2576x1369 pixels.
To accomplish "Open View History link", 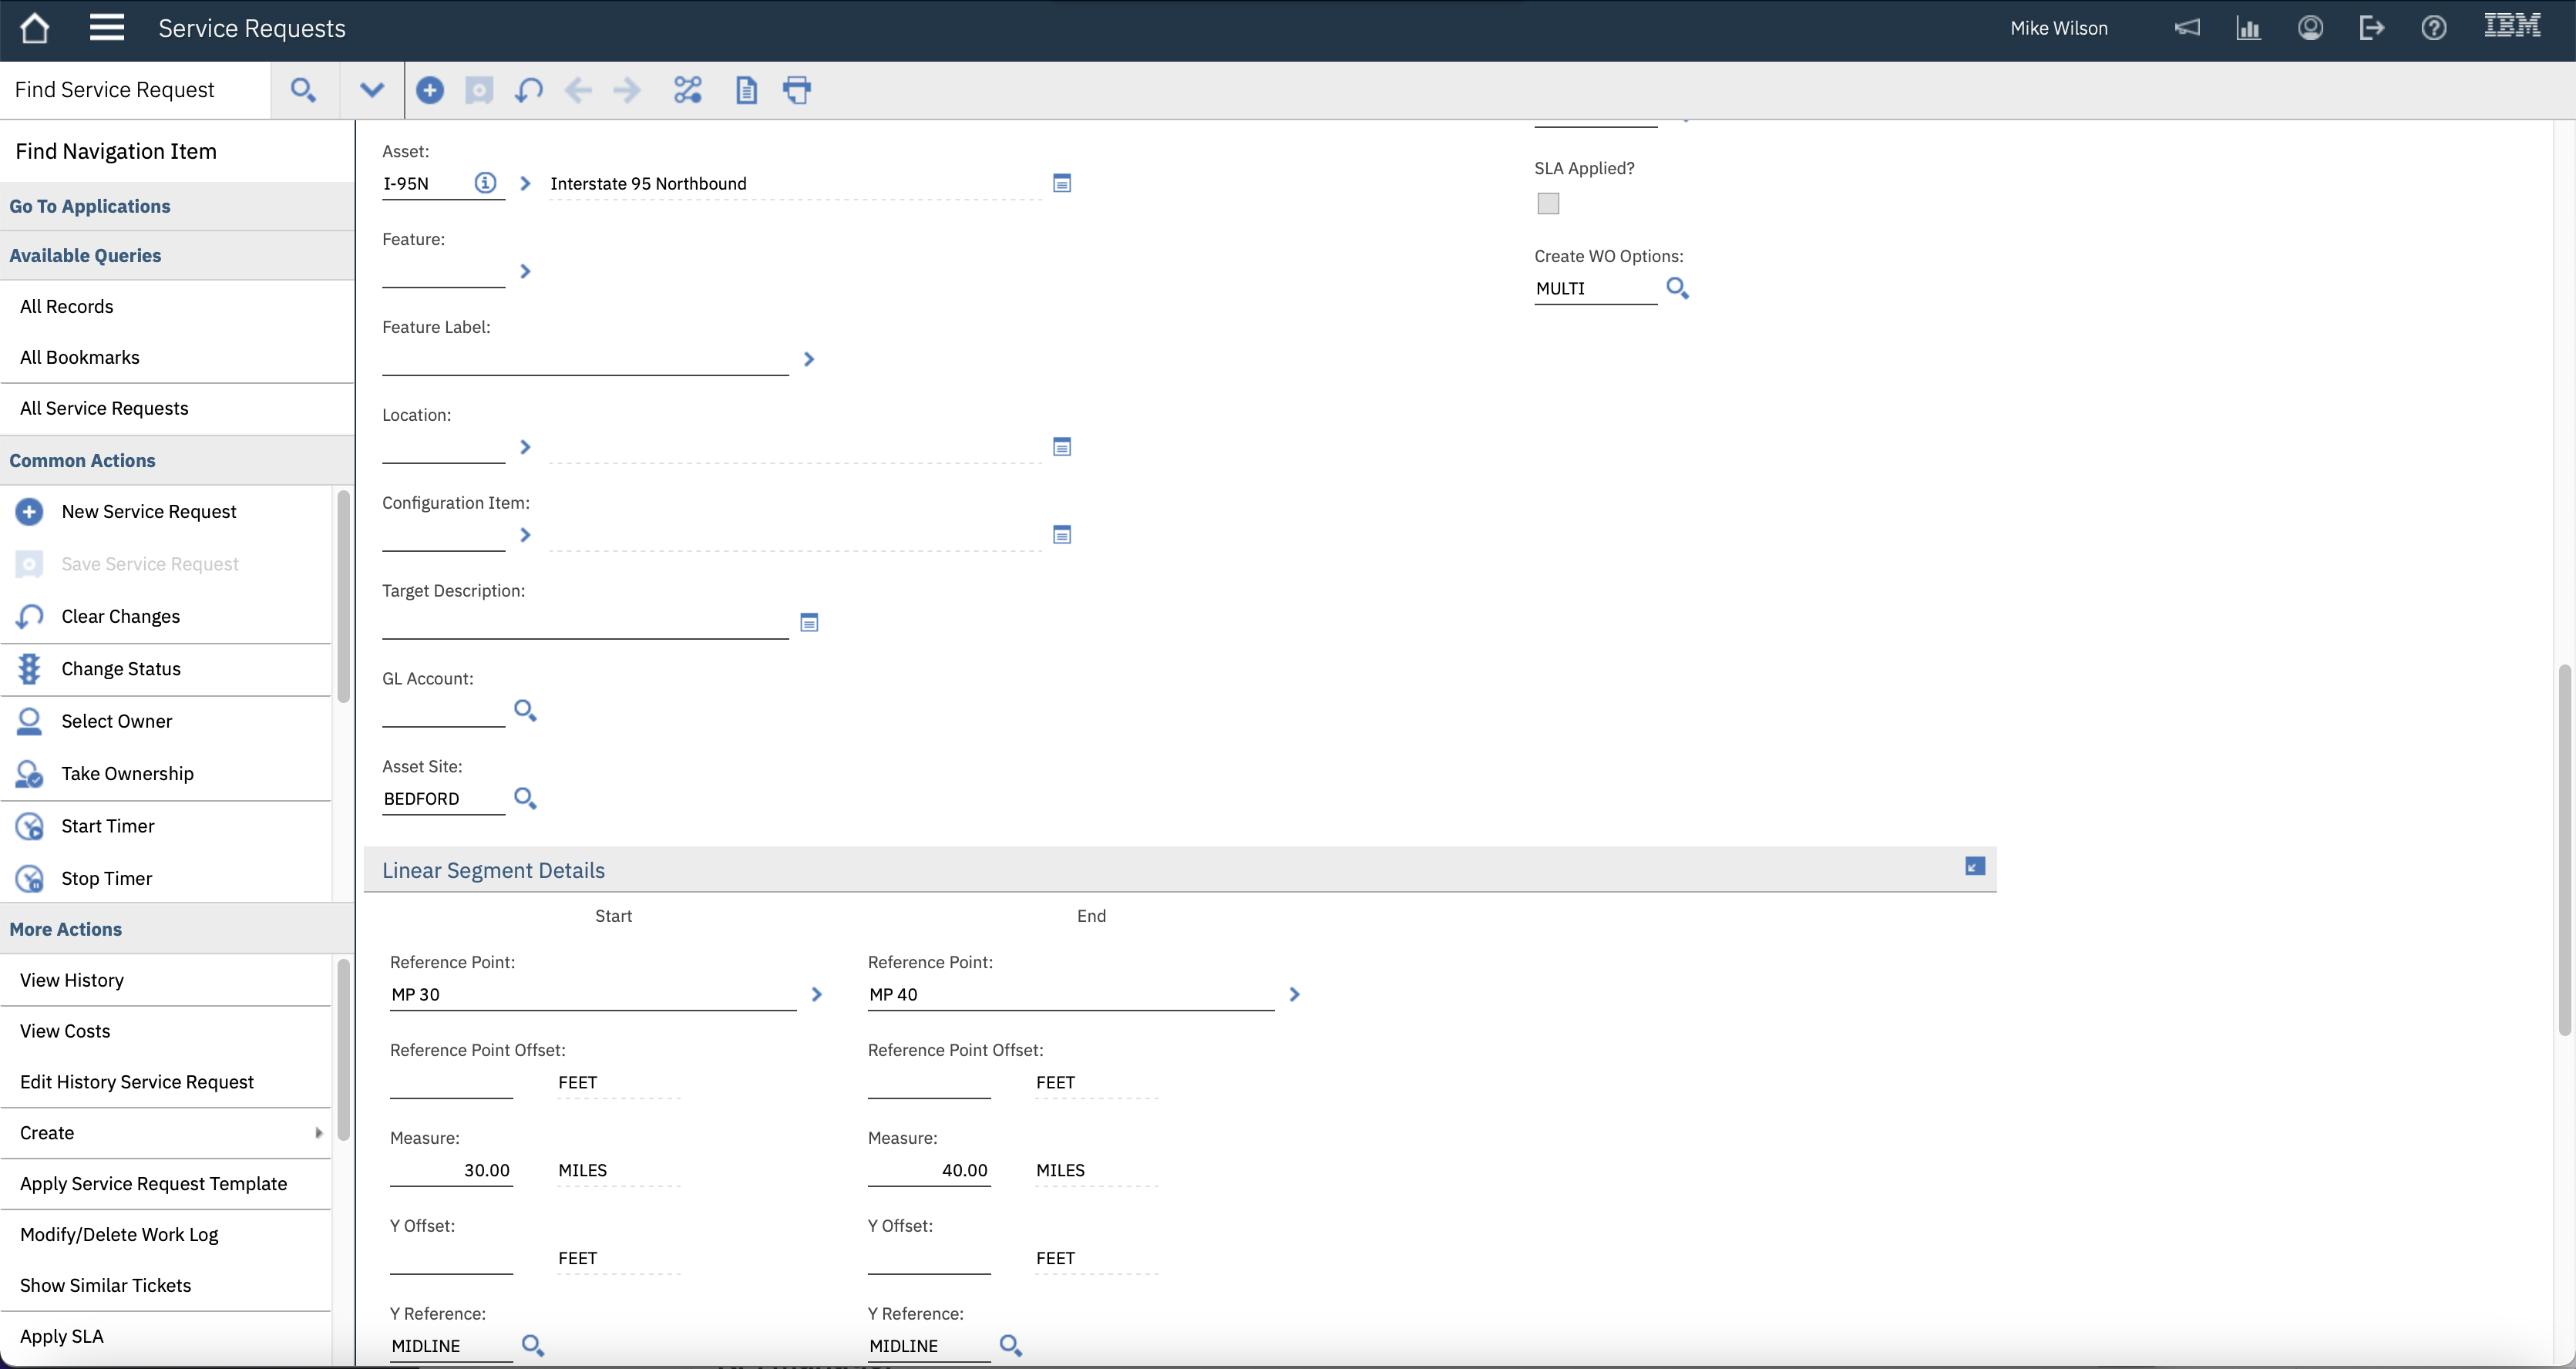I will (72, 980).
